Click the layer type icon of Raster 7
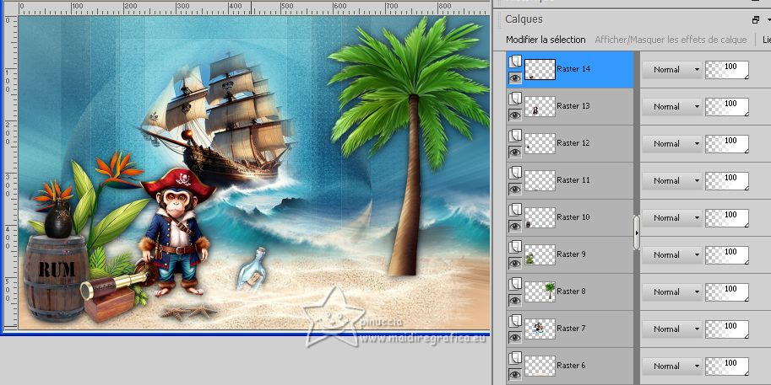The height and width of the screenshot is (385, 771). click(x=514, y=321)
